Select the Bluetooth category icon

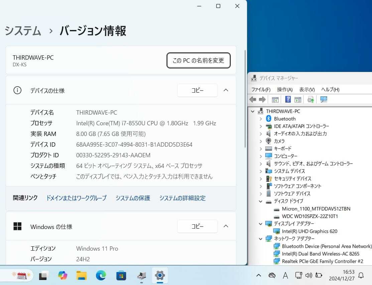coord(269,118)
